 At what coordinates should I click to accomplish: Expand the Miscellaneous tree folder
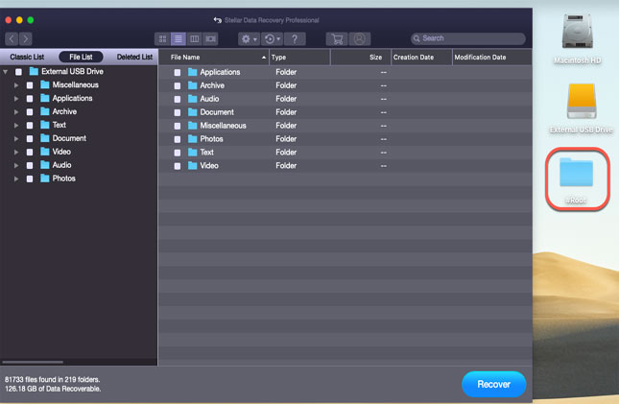click(15, 84)
